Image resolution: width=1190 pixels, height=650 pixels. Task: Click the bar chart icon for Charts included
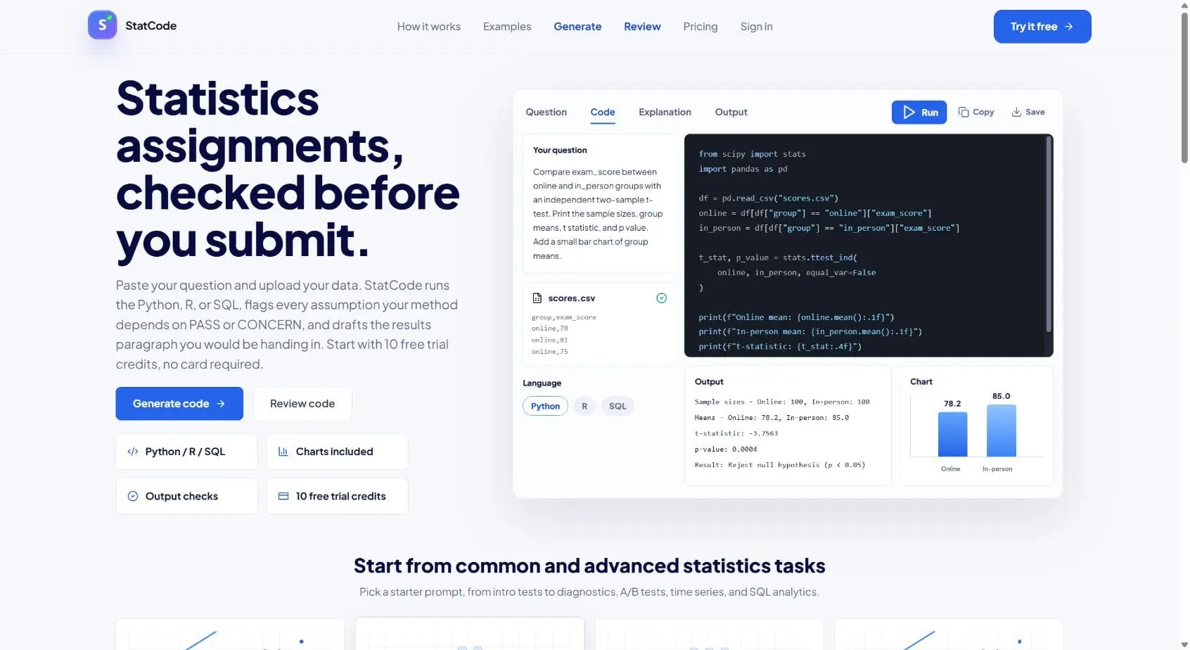click(283, 452)
